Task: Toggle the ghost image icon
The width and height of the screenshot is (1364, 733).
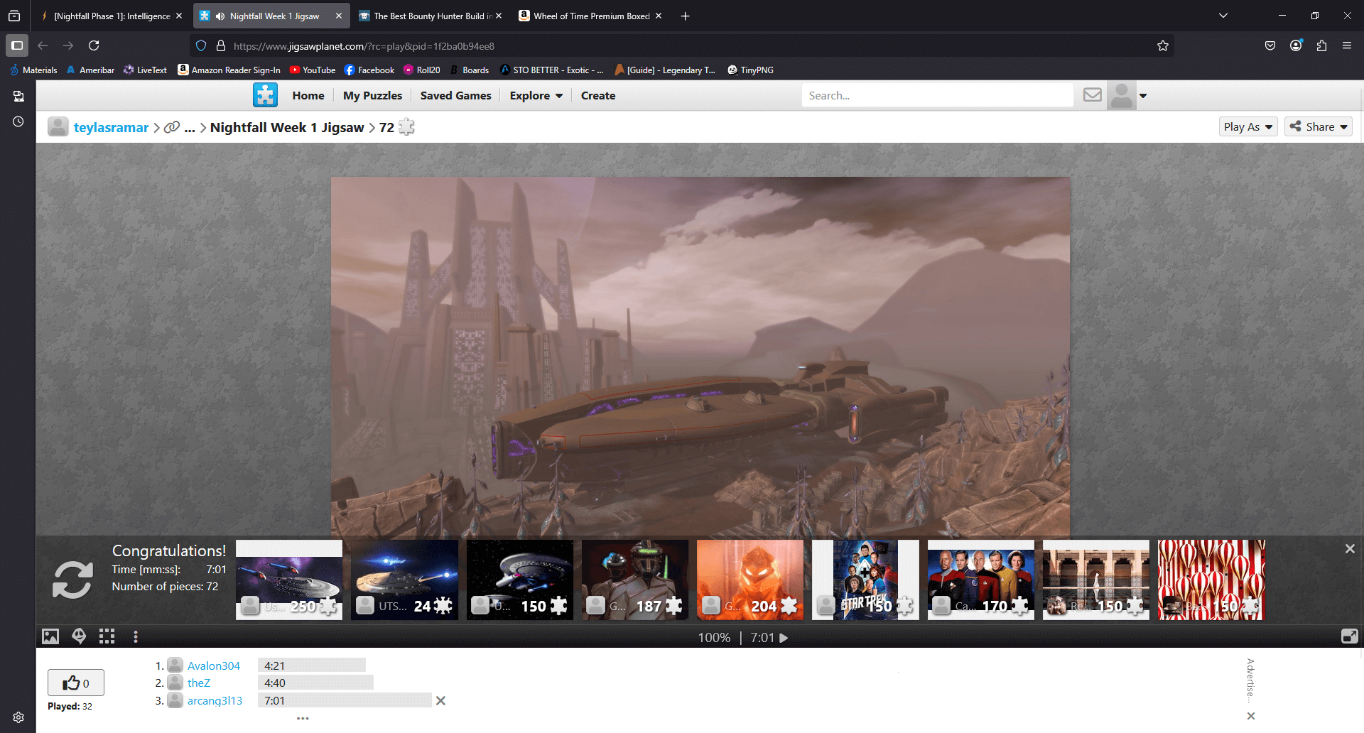Action: tap(79, 636)
